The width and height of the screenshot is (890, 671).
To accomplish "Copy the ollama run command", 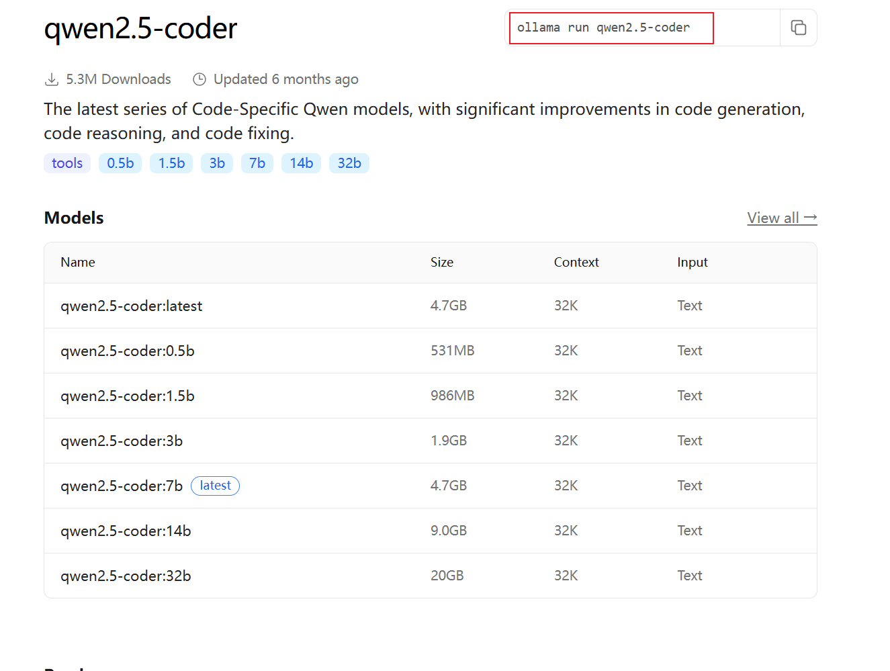I will coord(798,28).
